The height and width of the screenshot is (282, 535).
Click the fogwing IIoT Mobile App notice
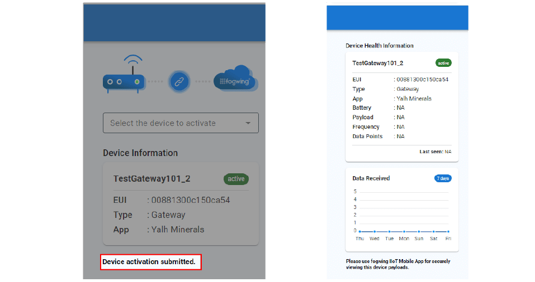pyautogui.click(x=398, y=264)
